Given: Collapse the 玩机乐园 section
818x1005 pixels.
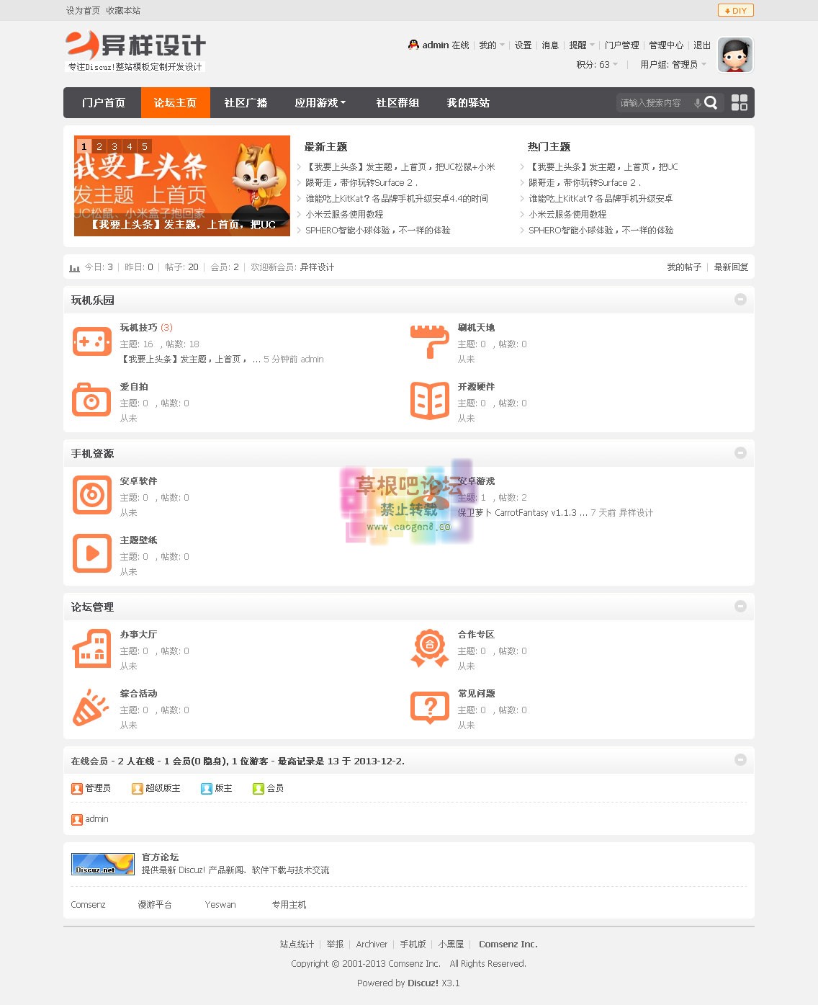Looking at the screenshot, I should click(740, 300).
